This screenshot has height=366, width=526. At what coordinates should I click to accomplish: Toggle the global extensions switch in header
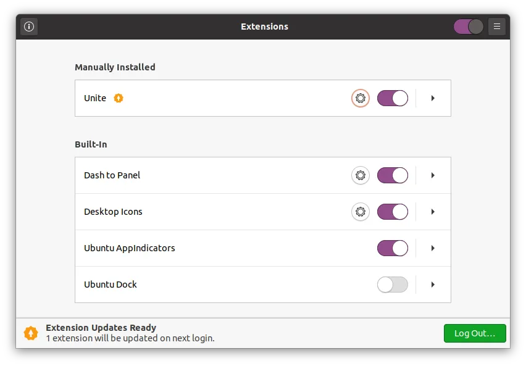pos(469,27)
